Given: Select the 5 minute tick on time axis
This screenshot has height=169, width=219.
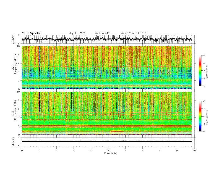Looking at the screenshot, I should tap(108, 150).
